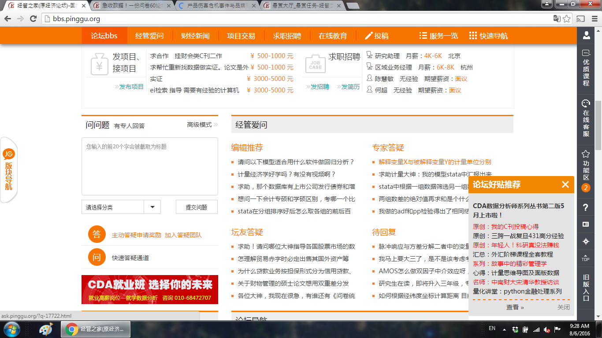Open the CDA就业班 banner ad
This screenshot has height=338, width=602.
(x=150, y=290)
